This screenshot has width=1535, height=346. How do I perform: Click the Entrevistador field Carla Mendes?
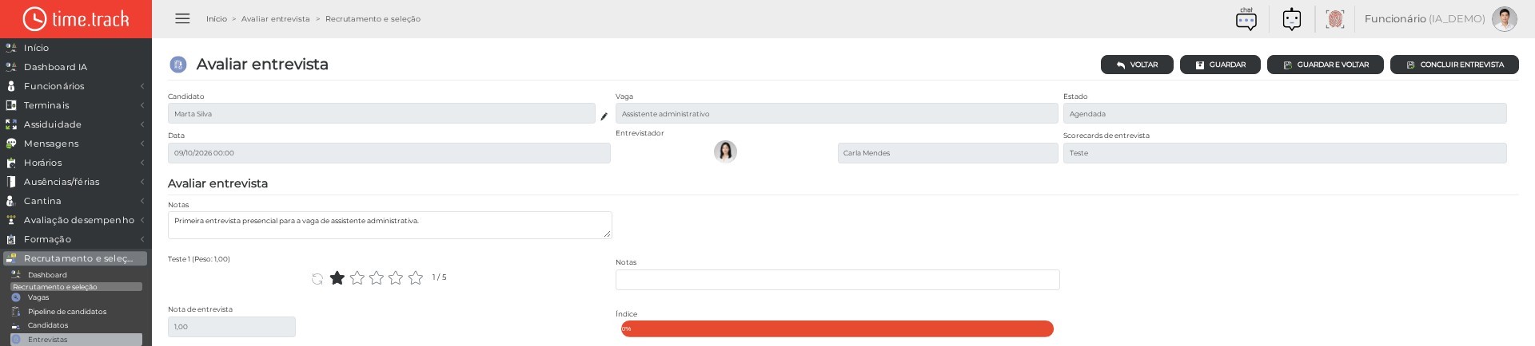click(948, 153)
